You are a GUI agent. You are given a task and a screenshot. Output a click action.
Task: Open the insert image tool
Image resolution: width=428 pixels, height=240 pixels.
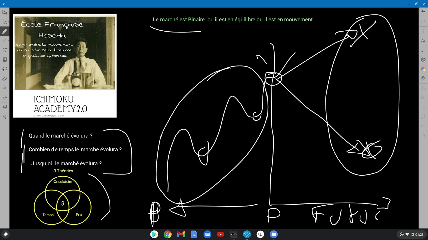tap(5, 59)
